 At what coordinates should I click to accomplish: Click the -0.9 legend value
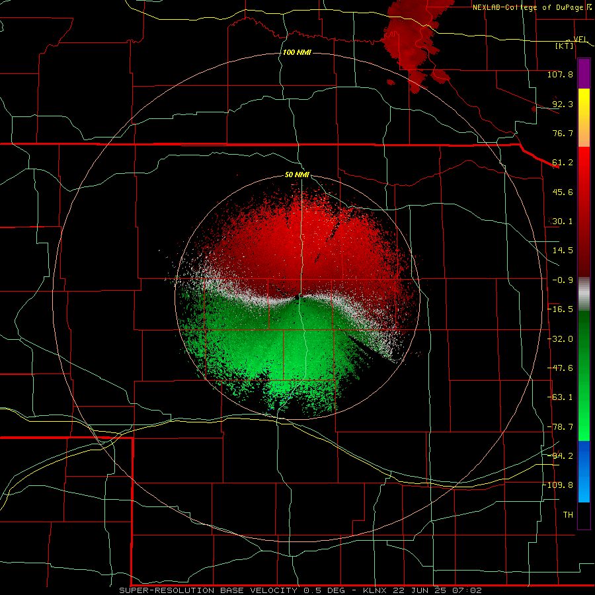563,280
